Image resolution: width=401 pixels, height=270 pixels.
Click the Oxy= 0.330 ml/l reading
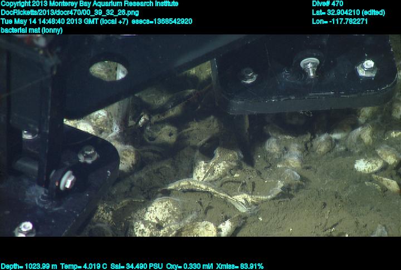click(x=189, y=267)
